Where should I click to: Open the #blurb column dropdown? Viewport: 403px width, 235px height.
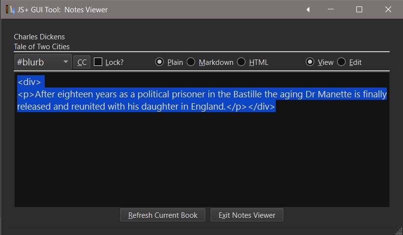pos(43,62)
